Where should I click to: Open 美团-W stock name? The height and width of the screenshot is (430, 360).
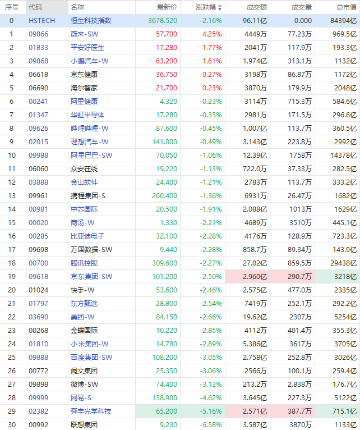coord(82,317)
